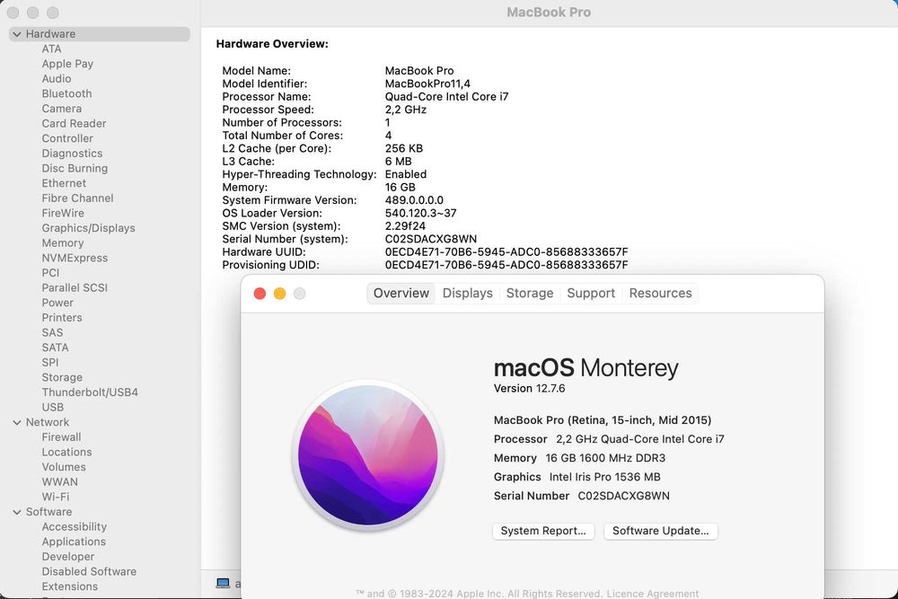Switch to the Overview tab

click(401, 293)
